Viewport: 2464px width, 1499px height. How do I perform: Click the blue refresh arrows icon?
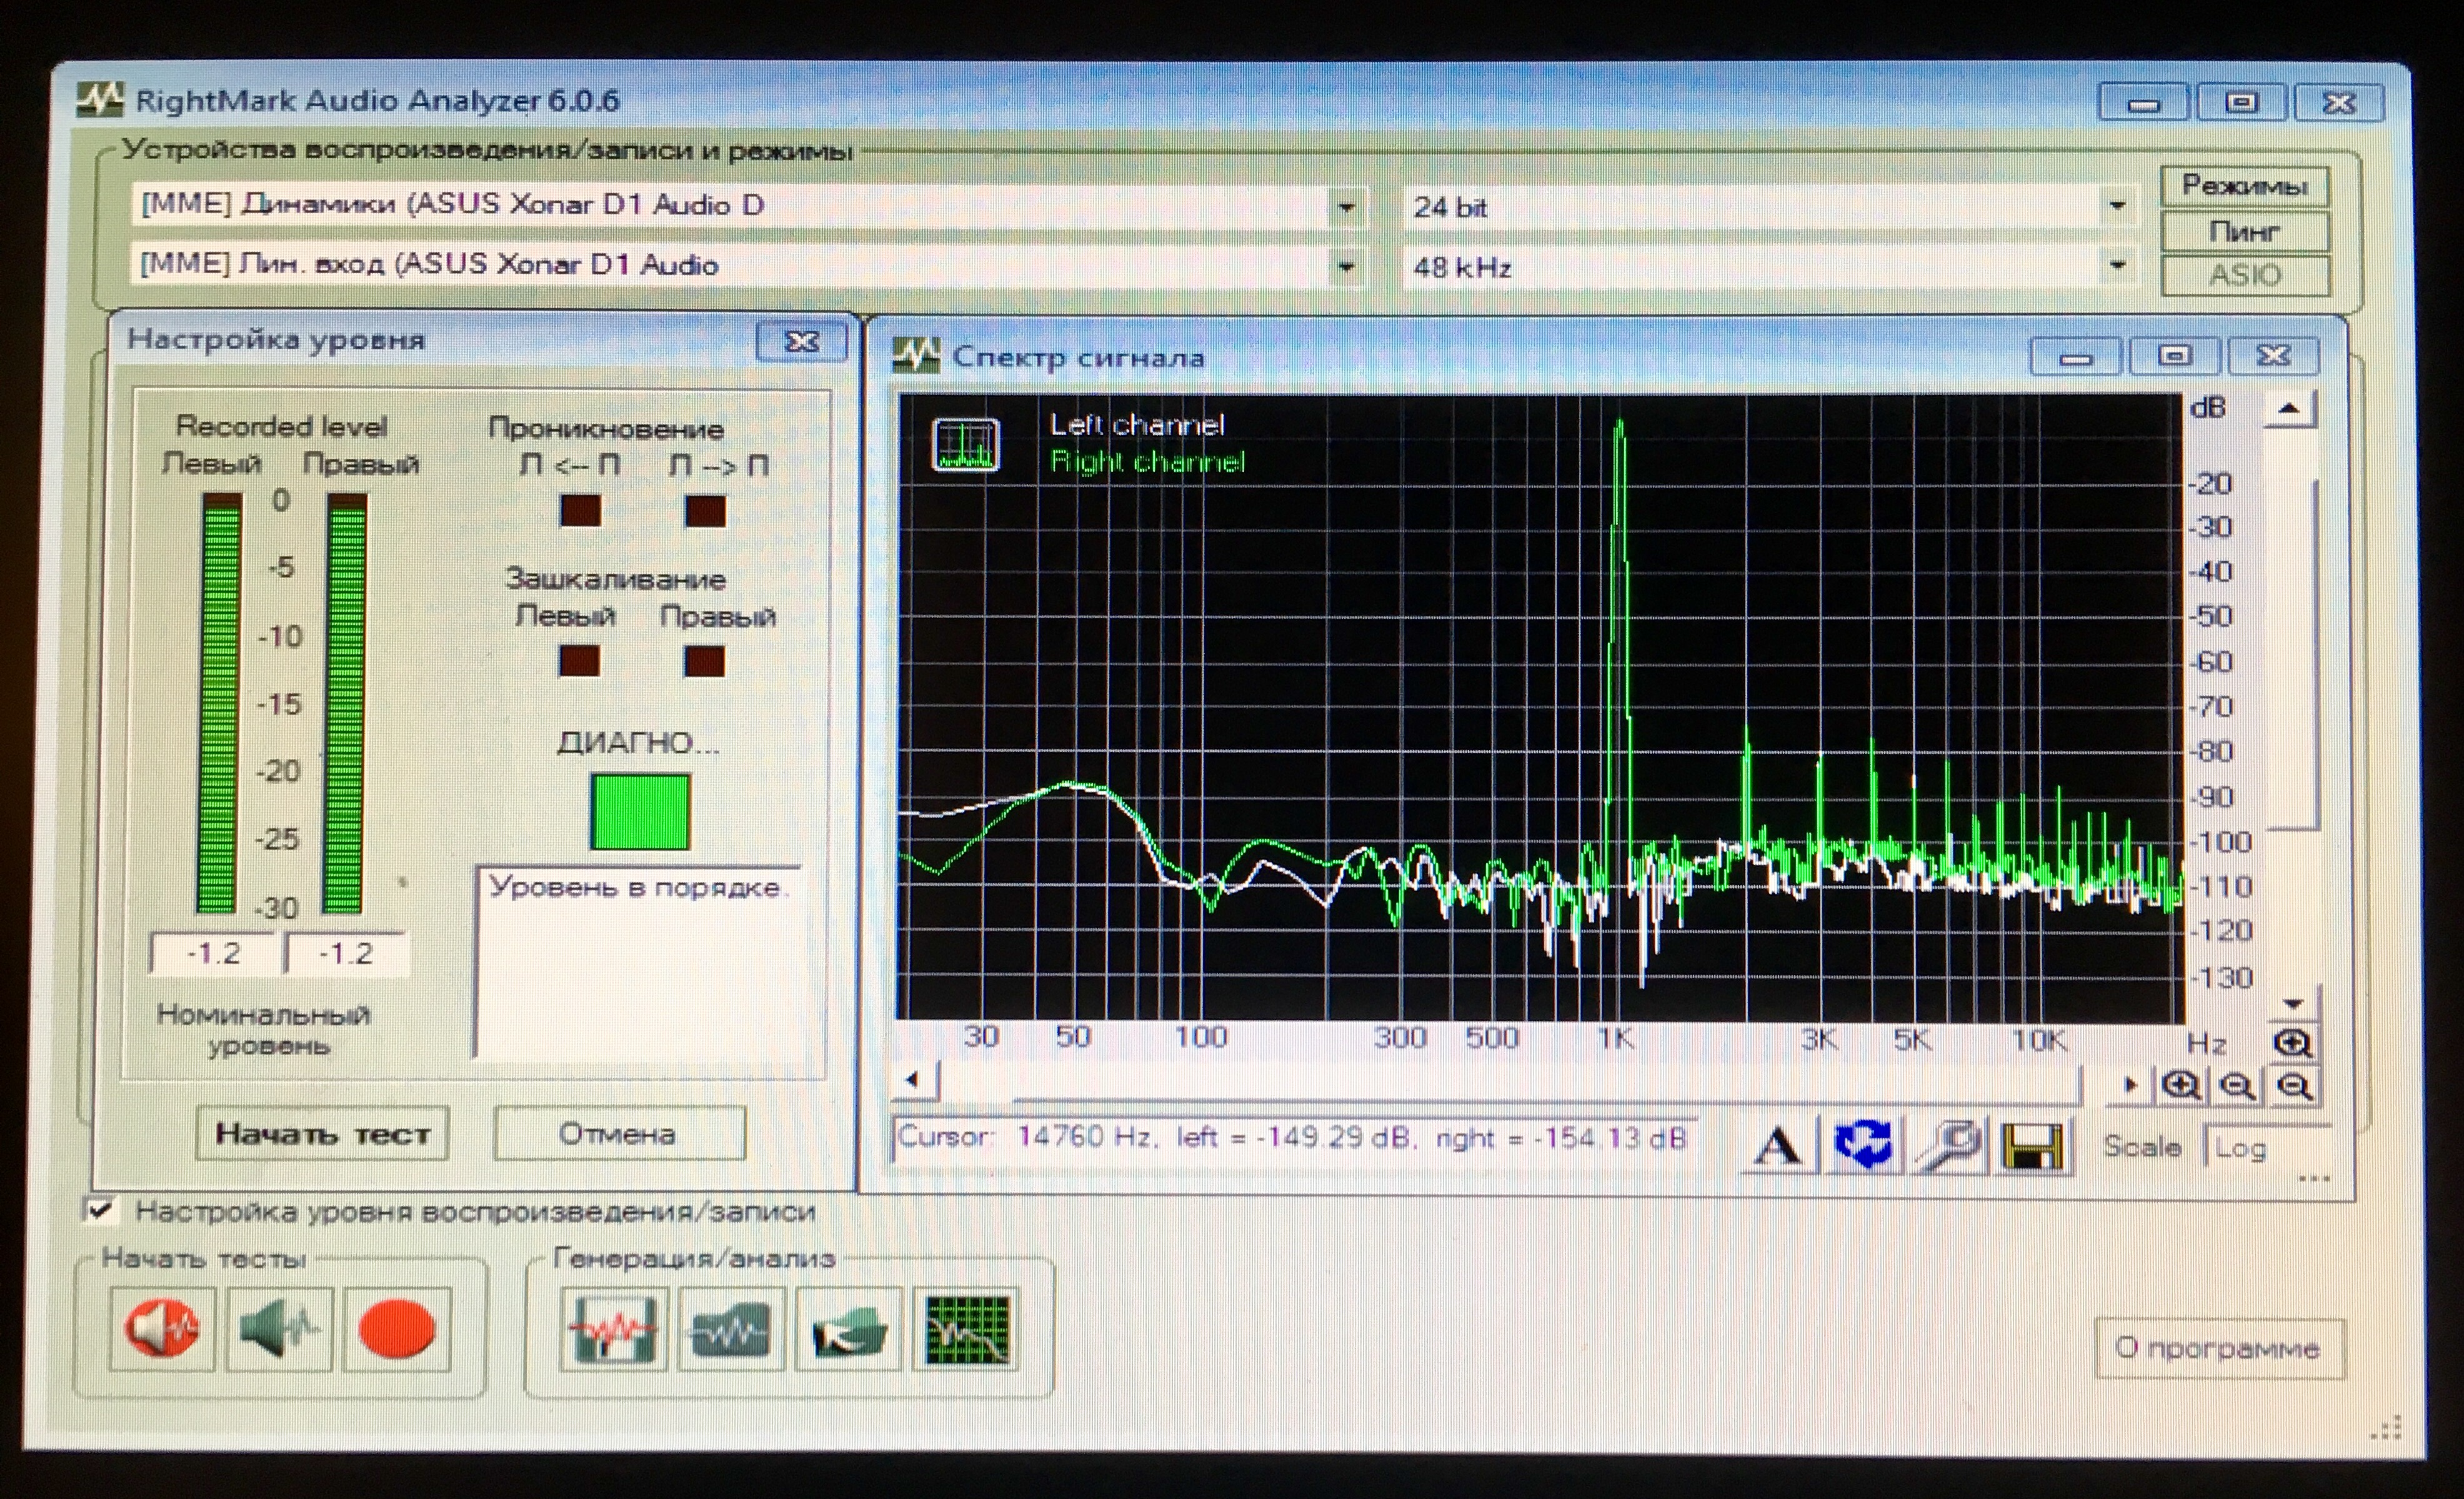pos(1862,1144)
